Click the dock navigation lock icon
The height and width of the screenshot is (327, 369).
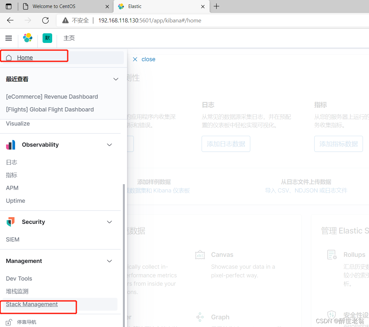pos(9,322)
